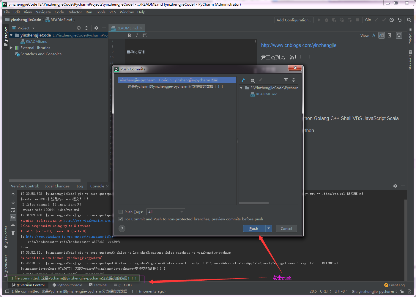Screen dimensions: 416x297
Task: Open Search Everywhere magnifier icon
Action: [x=409, y=20]
